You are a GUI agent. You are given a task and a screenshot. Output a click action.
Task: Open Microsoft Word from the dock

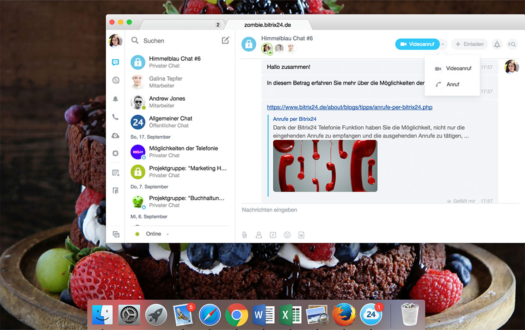click(x=264, y=315)
